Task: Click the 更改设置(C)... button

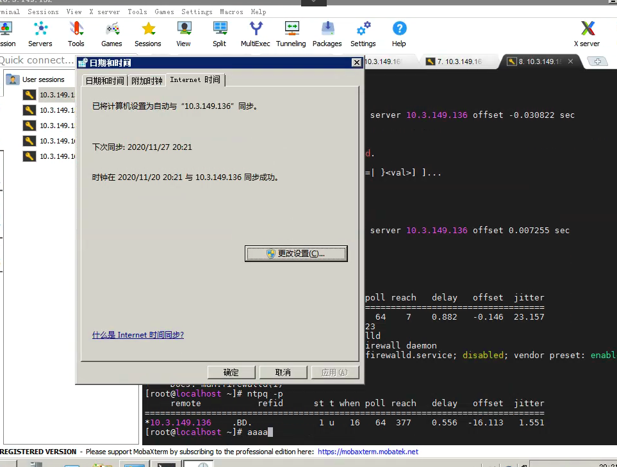Action: (296, 254)
